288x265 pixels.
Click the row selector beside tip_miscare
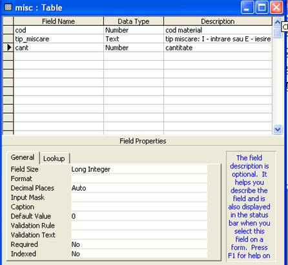pyautogui.click(x=8, y=39)
